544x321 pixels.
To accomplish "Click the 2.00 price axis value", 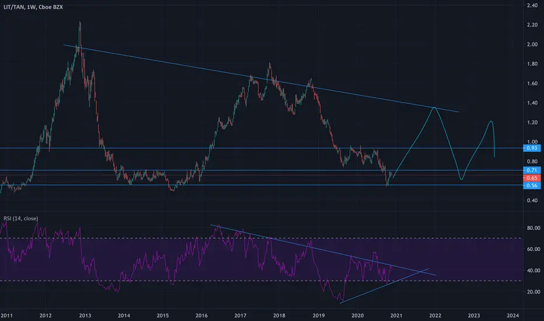I will [532, 44].
